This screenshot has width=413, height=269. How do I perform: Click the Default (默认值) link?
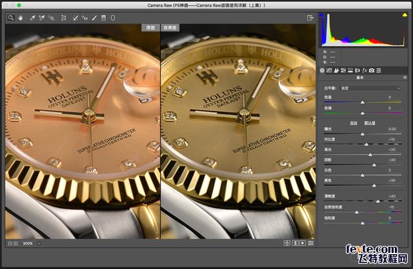point(370,123)
